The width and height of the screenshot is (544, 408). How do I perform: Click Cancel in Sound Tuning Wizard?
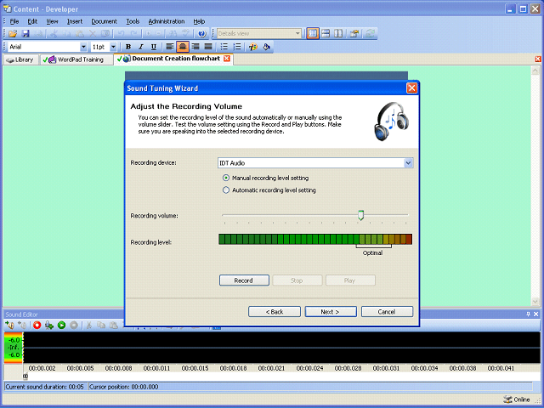(x=388, y=312)
